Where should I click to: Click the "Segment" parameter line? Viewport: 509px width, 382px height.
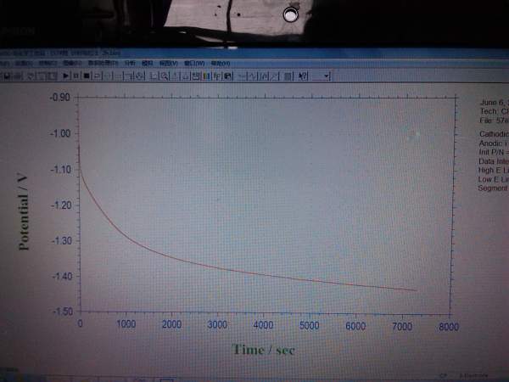(492, 188)
